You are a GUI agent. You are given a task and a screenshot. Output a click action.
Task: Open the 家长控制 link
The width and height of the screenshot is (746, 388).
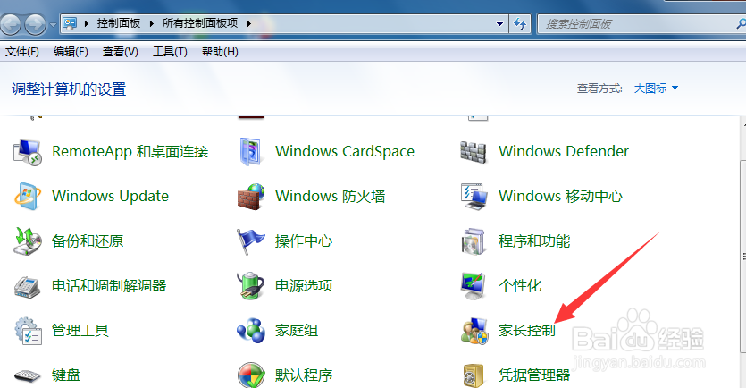click(x=527, y=331)
